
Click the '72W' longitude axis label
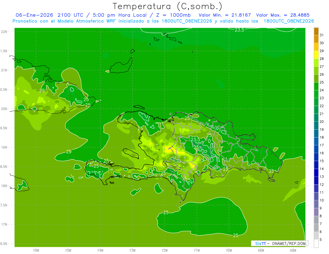point(164,250)
